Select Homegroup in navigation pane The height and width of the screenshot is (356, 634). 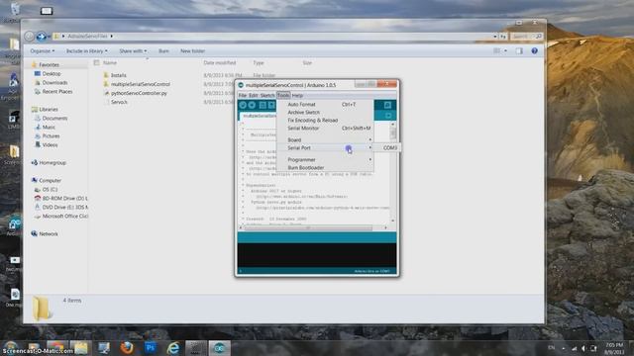point(49,162)
